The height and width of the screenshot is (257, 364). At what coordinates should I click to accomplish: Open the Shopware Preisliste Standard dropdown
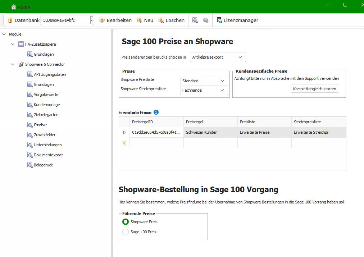coord(204,81)
